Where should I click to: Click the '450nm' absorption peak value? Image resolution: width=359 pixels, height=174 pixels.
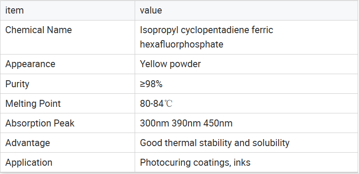(218, 123)
